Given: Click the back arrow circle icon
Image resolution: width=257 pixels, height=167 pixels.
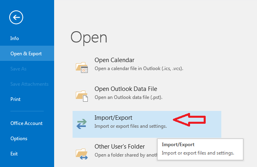Looking at the screenshot, I should (16, 17).
